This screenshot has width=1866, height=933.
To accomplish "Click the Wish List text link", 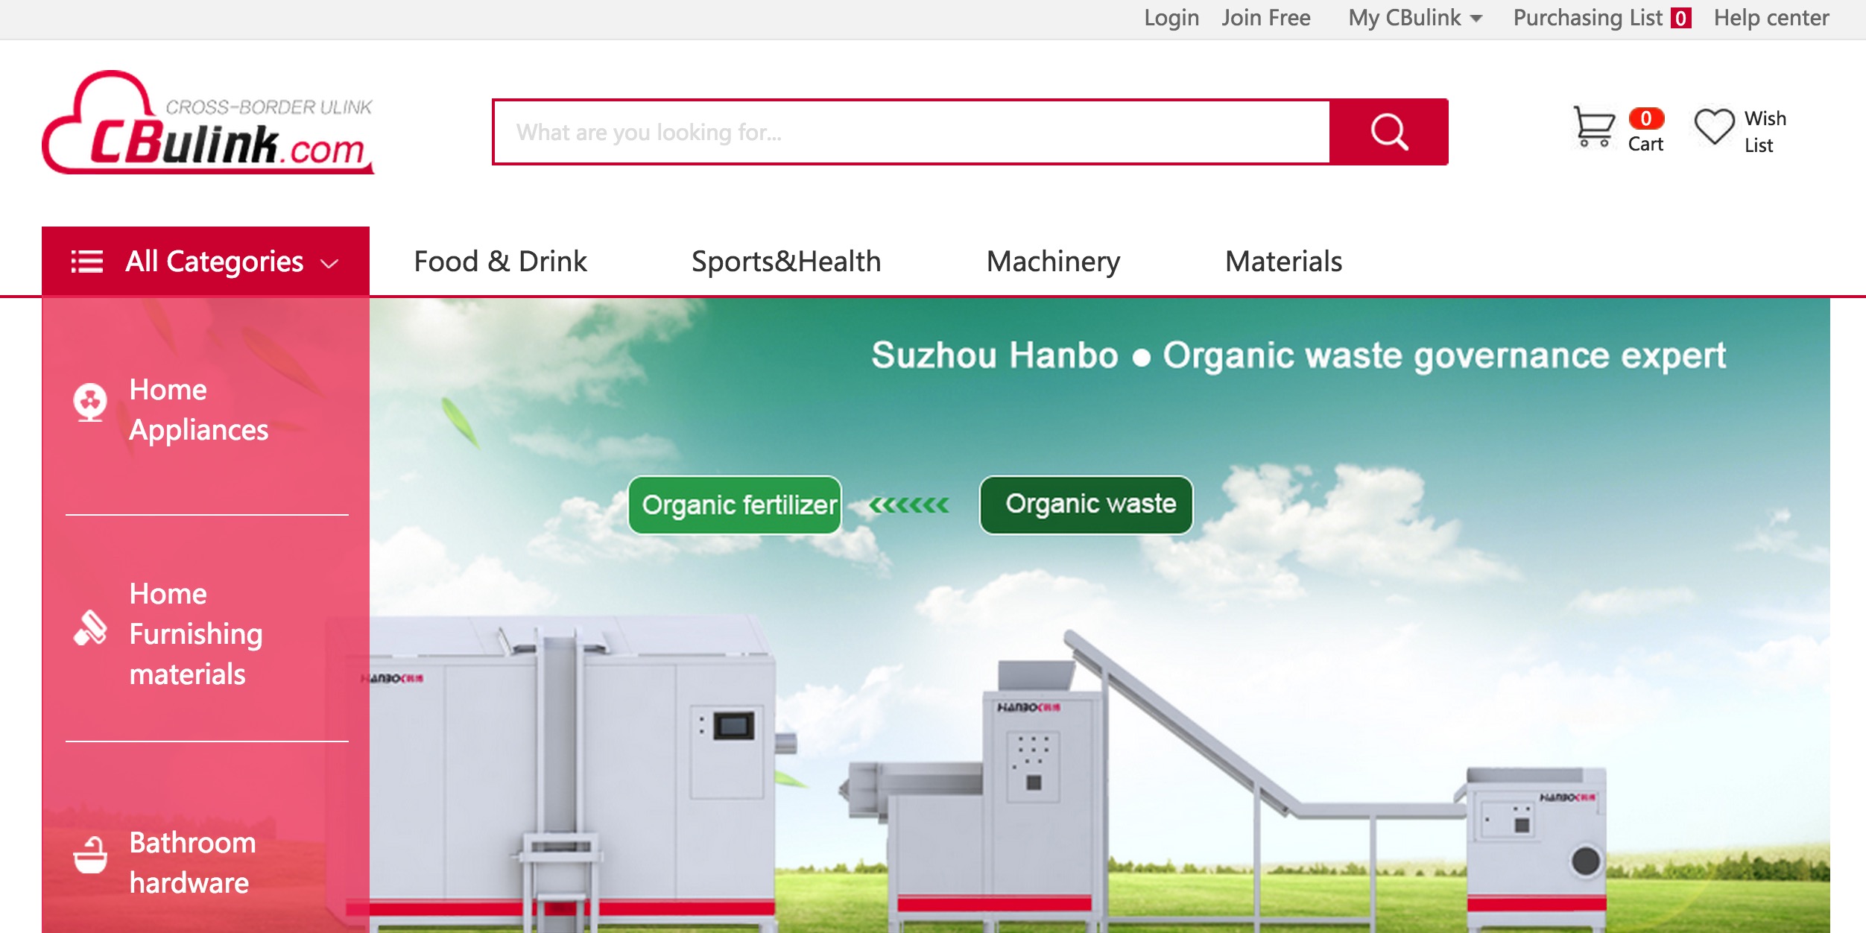I will tap(1765, 132).
